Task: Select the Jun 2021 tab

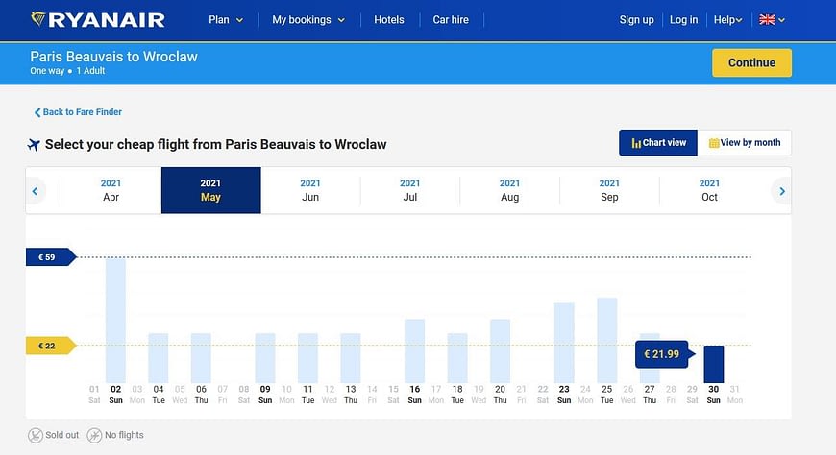Action: tap(310, 190)
